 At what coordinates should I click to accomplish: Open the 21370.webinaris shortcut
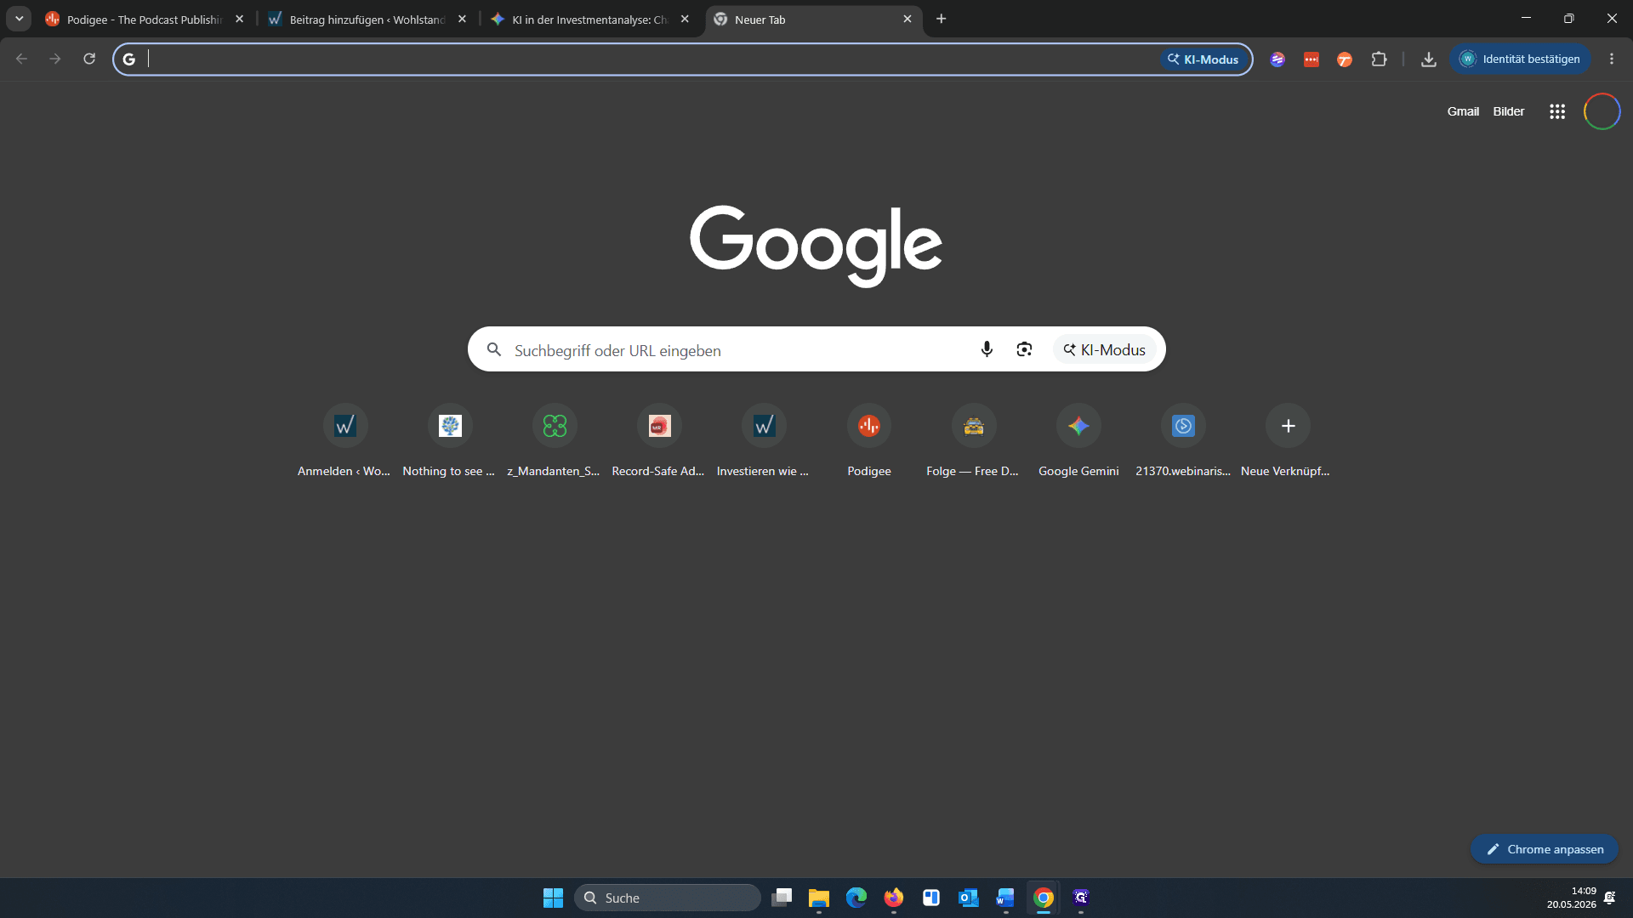click(x=1182, y=441)
